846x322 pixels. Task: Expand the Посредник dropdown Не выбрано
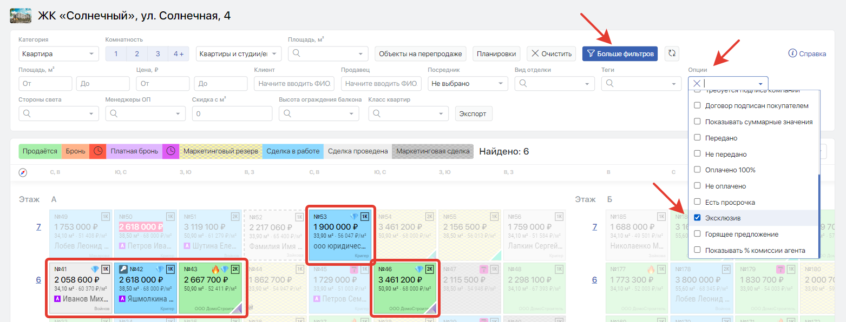tap(468, 83)
